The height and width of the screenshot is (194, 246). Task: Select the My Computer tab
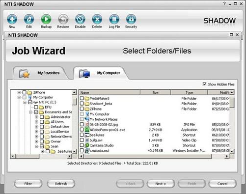tap(100, 73)
